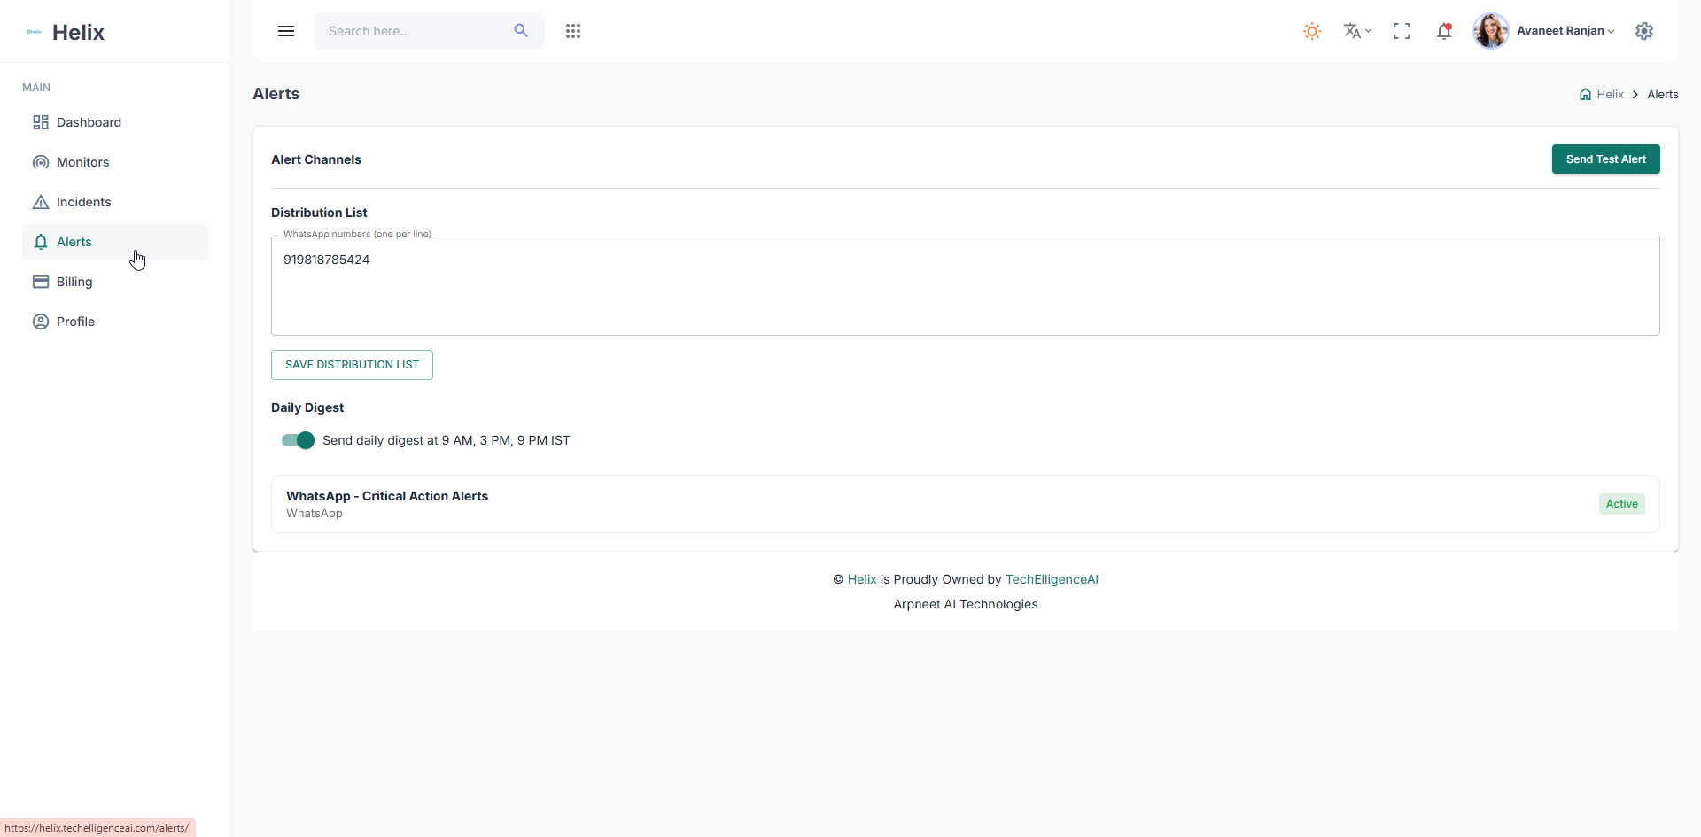This screenshot has width=1701, height=837.
Task: Open settings via the gear icon
Action: tap(1644, 31)
